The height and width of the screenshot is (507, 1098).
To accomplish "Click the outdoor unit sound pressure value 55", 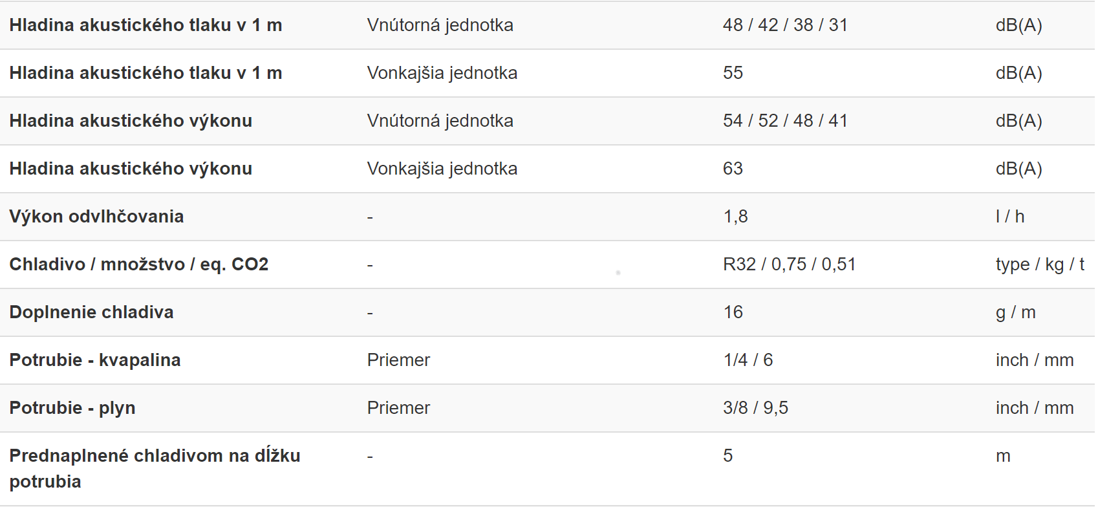I will (x=733, y=73).
